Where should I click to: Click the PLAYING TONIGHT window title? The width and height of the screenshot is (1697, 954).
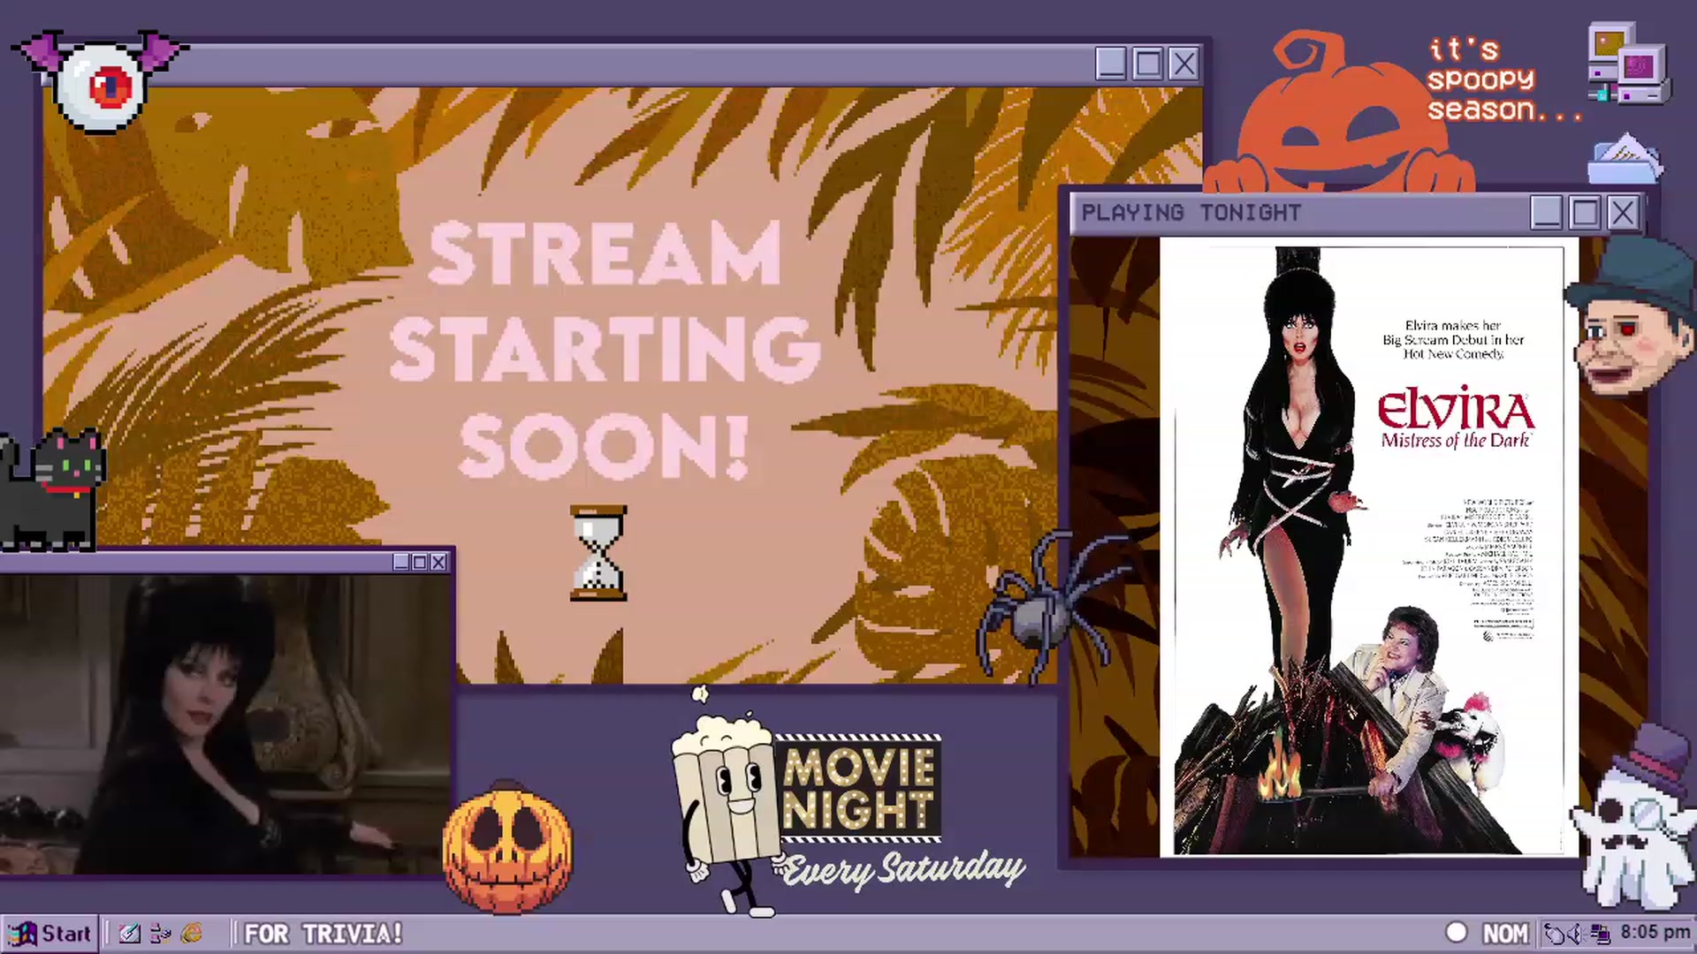(1191, 213)
